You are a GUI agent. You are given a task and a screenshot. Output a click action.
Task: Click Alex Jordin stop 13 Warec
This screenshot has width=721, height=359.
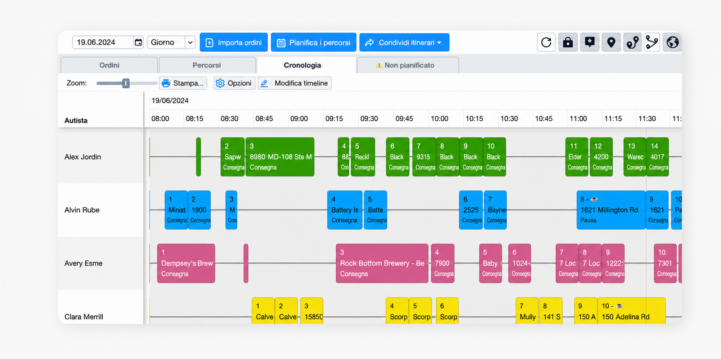click(x=635, y=157)
